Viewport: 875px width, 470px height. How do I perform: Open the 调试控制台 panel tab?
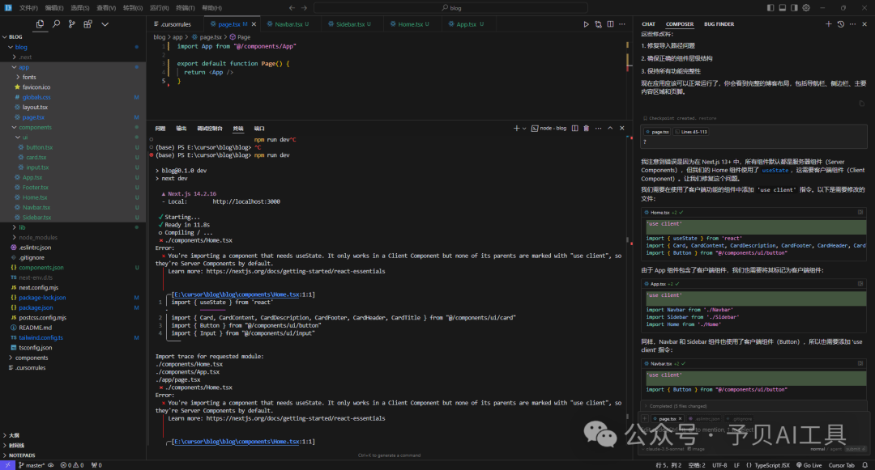pos(209,129)
